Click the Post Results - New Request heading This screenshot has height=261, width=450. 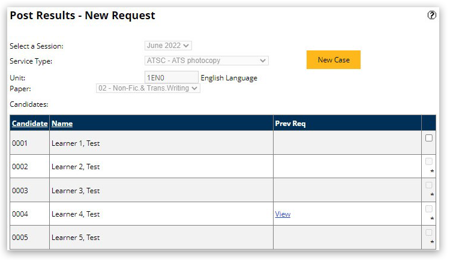[82, 16]
